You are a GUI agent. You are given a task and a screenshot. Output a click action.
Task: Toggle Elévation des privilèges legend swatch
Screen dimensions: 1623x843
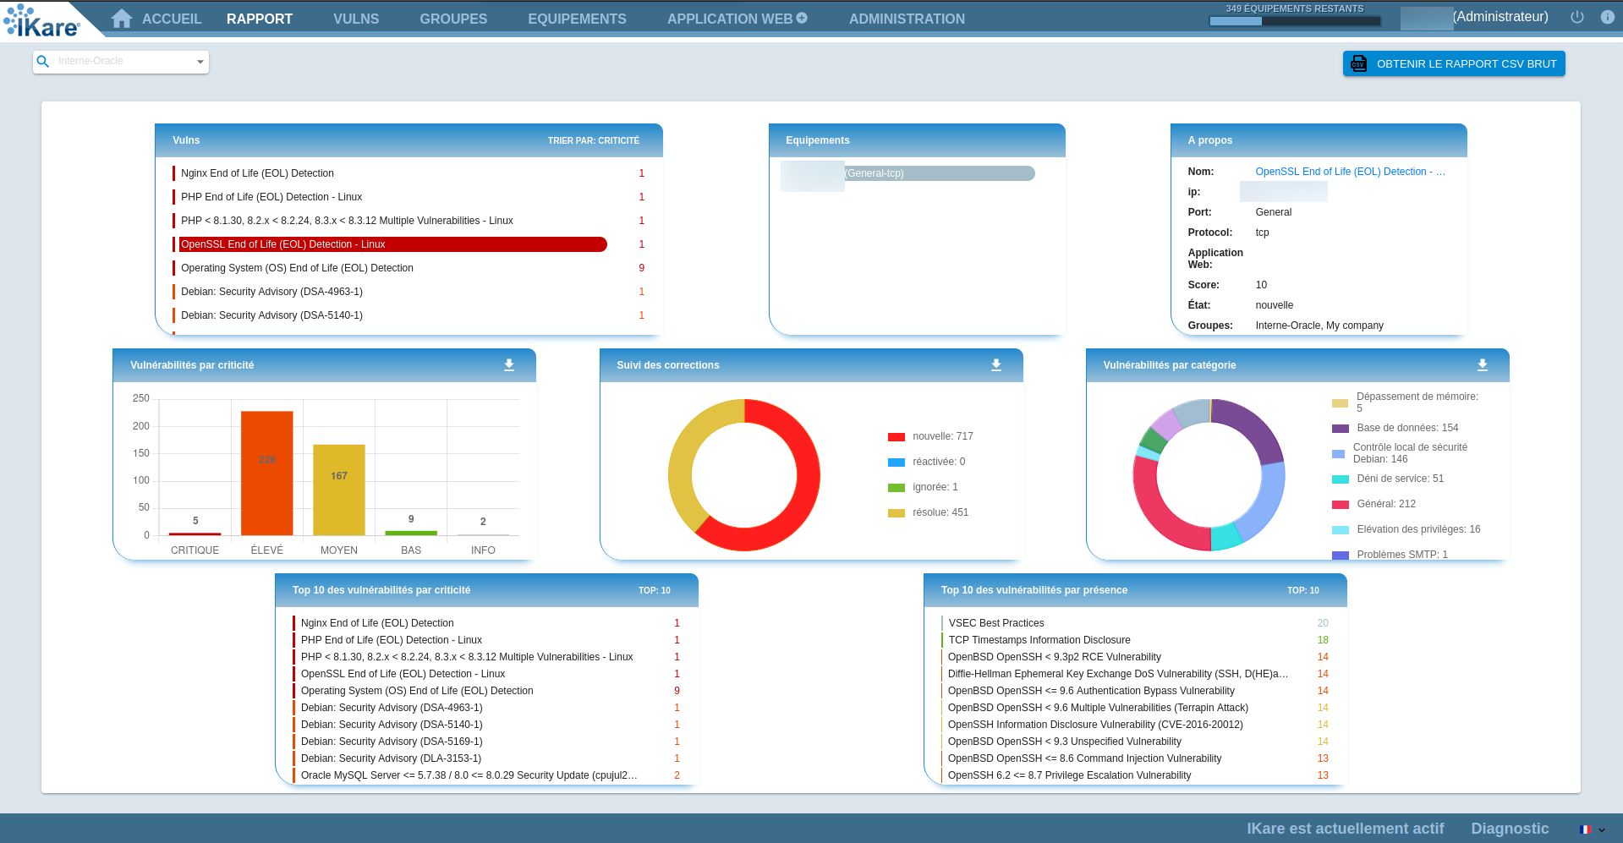[1341, 530]
